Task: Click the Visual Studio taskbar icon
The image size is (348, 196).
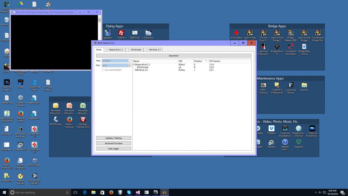Action: pos(138,192)
